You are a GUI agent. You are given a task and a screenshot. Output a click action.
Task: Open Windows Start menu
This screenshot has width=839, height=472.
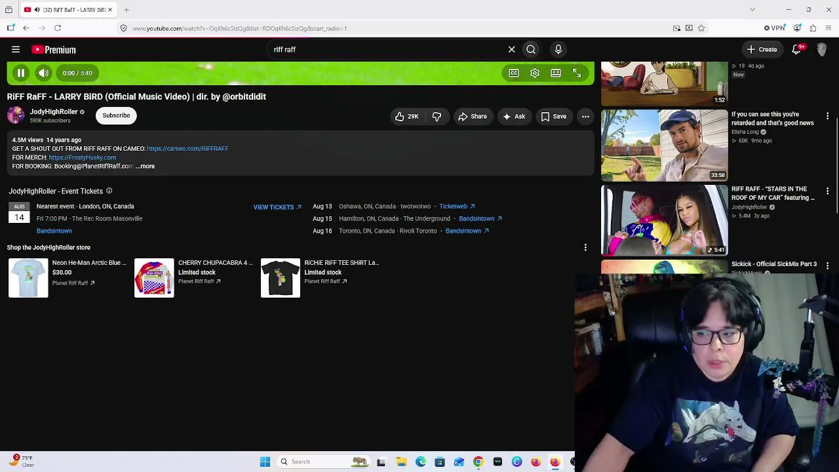pos(265,462)
